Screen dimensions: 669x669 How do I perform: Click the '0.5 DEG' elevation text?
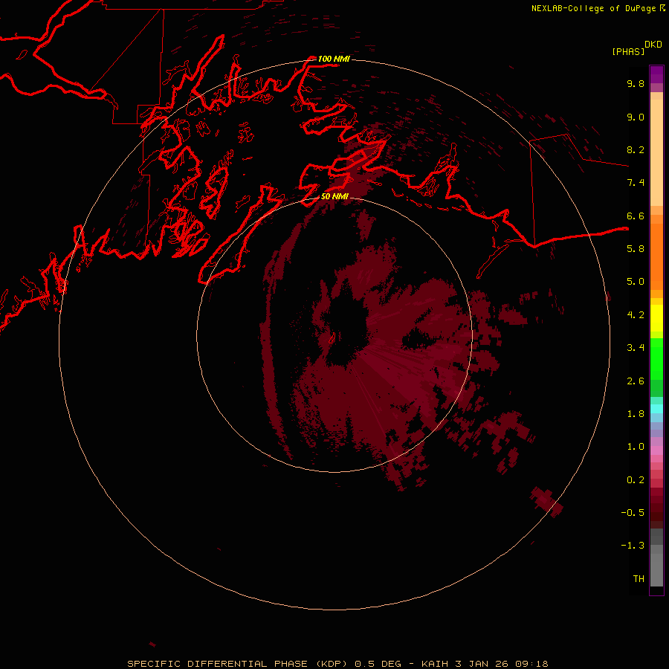coord(378,664)
